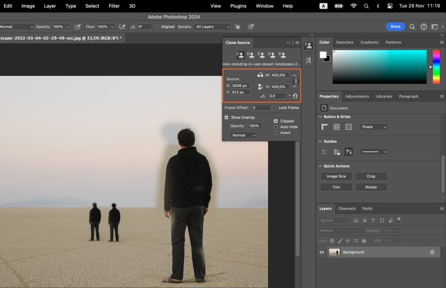446x288 pixels.
Task: Click the Image Size quick action button
Action: pos(336,176)
